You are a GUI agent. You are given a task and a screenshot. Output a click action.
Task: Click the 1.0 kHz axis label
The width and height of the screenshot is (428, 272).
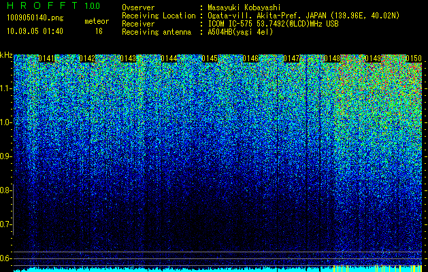[5, 122]
